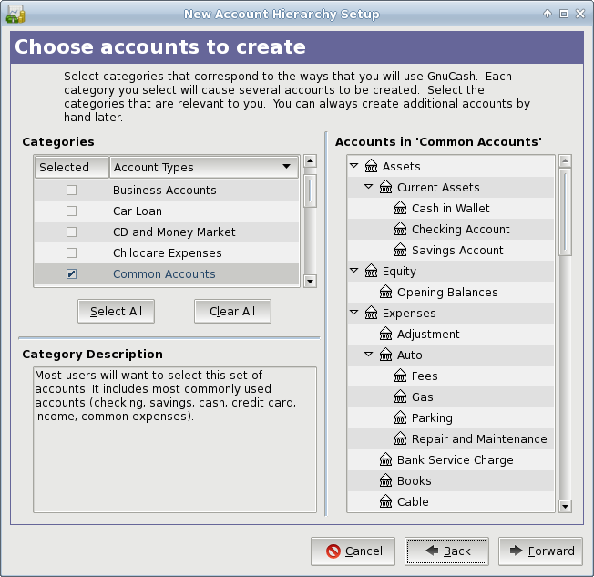Screen dimensions: 594x577
Task: Click accounts tree scroll-down arrow
Action: [565, 506]
